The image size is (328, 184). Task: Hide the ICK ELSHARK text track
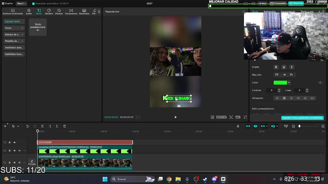pos(14,142)
